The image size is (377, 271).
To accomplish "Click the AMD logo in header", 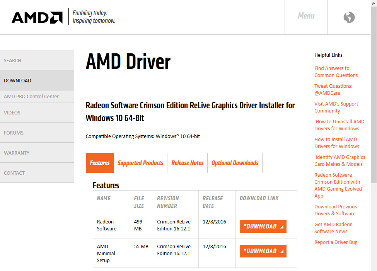I will (37, 17).
